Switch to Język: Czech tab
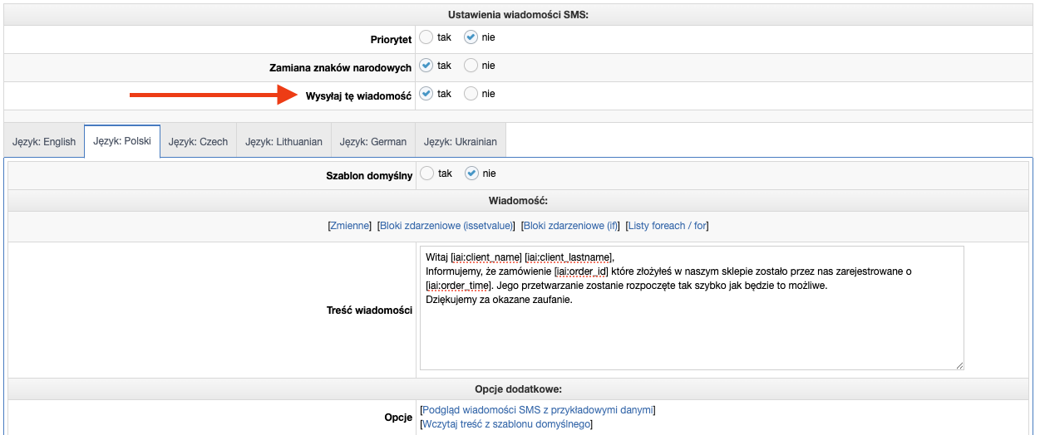This screenshot has height=435, width=1040. click(198, 142)
